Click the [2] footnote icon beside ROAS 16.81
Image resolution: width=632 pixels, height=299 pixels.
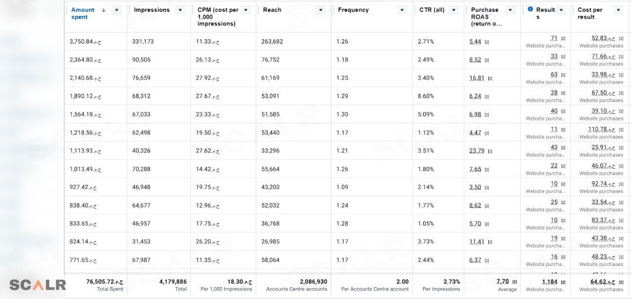click(x=490, y=78)
